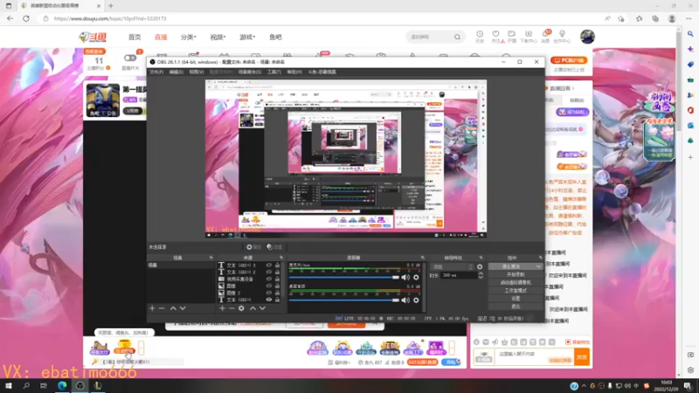Open source properties gear in Sources panel
The height and width of the screenshot is (393, 699).
241,308
